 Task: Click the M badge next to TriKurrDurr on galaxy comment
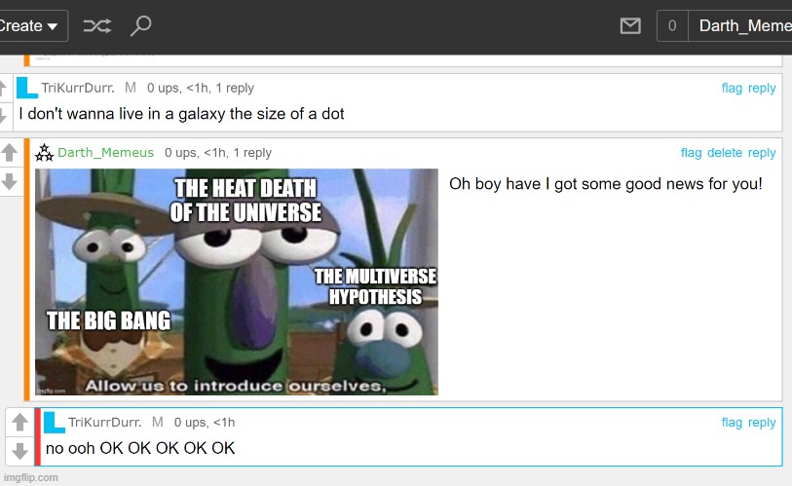131,88
